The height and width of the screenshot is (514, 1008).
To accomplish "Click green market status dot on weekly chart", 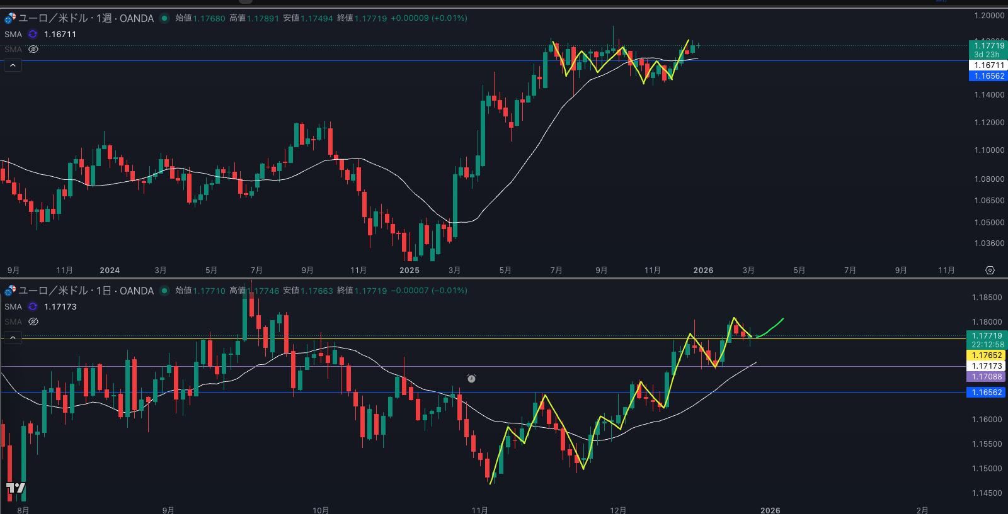I will [164, 18].
